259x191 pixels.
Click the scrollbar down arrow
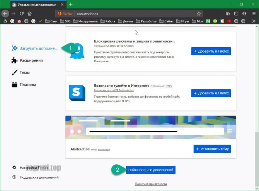tap(256, 189)
